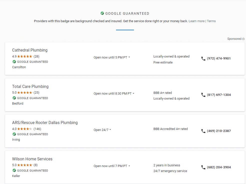Click the phone icon for ARS/Rescue Rooter
This screenshot has height=184, width=246.
[203, 131]
